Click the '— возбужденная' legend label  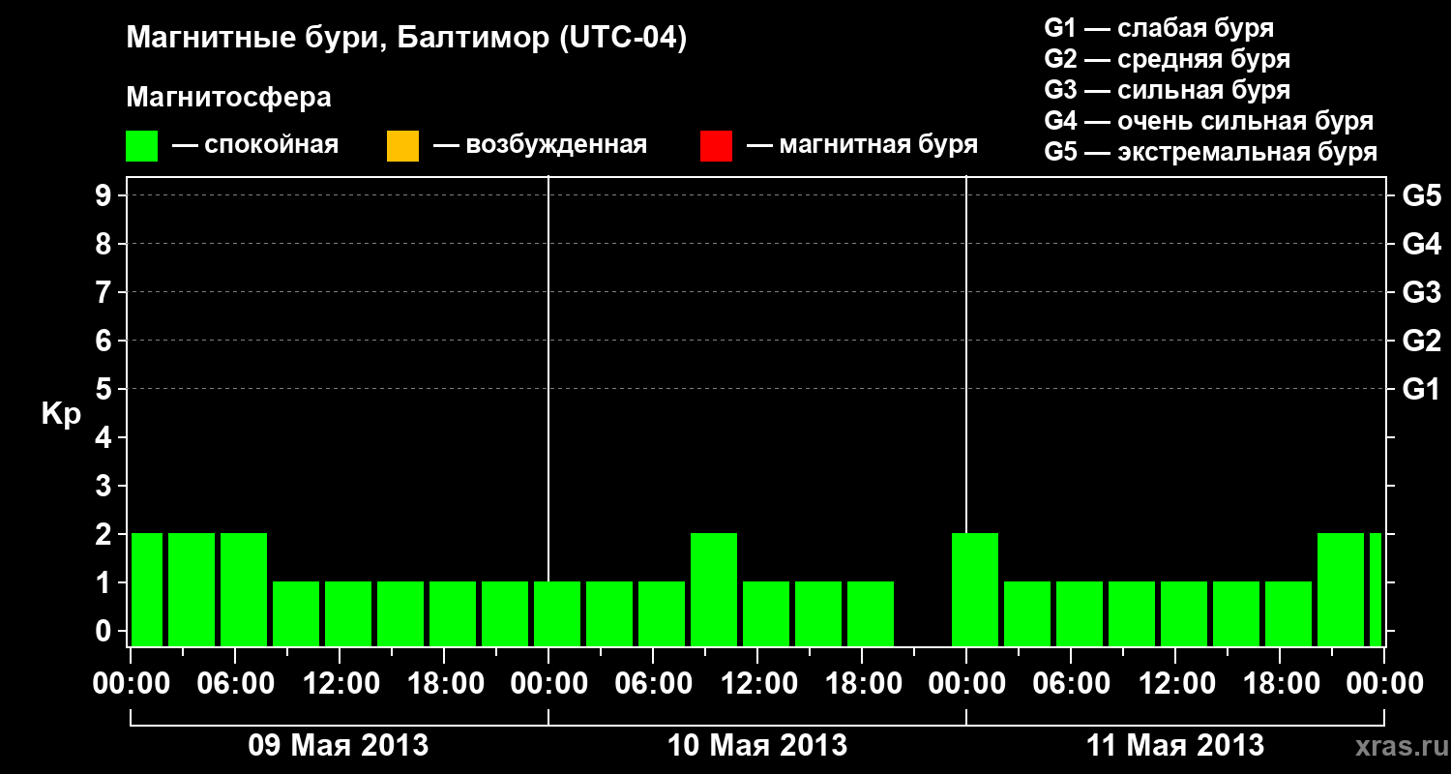(x=540, y=146)
